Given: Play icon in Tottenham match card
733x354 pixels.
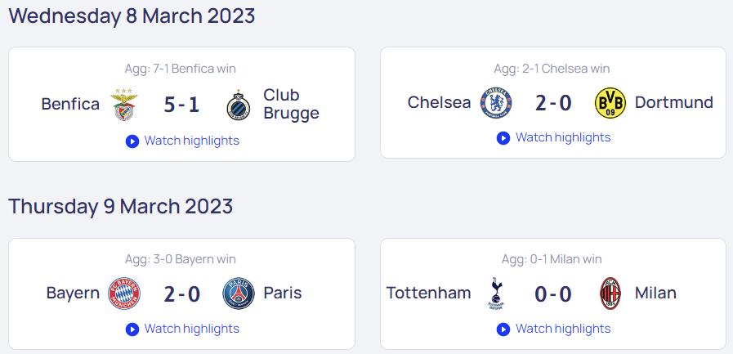Looking at the screenshot, I should coord(503,329).
